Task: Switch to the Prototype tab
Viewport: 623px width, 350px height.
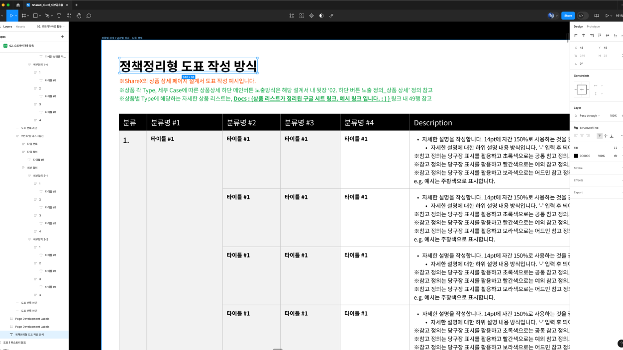Action: tap(593, 26)
